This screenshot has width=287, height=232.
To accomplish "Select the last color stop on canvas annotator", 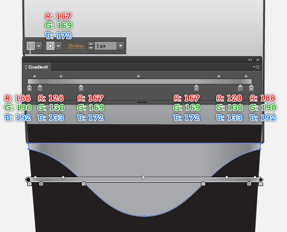I will (261, 184).
